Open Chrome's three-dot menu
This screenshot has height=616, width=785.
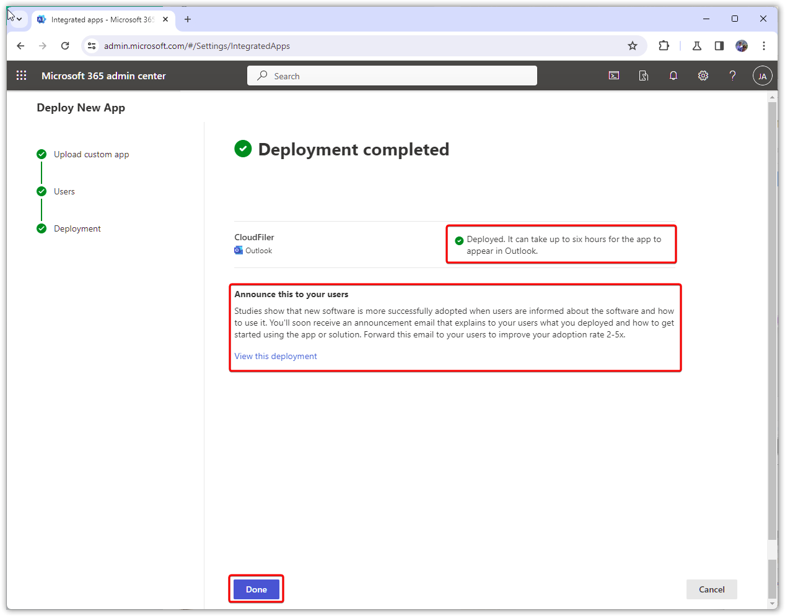coord(763,46)
